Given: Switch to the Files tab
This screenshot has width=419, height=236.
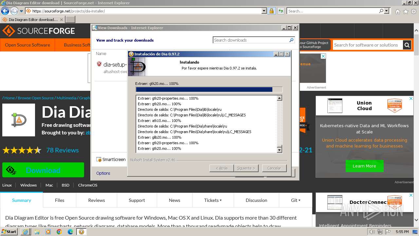Looking at the screenshot, I should click(60, 200).
